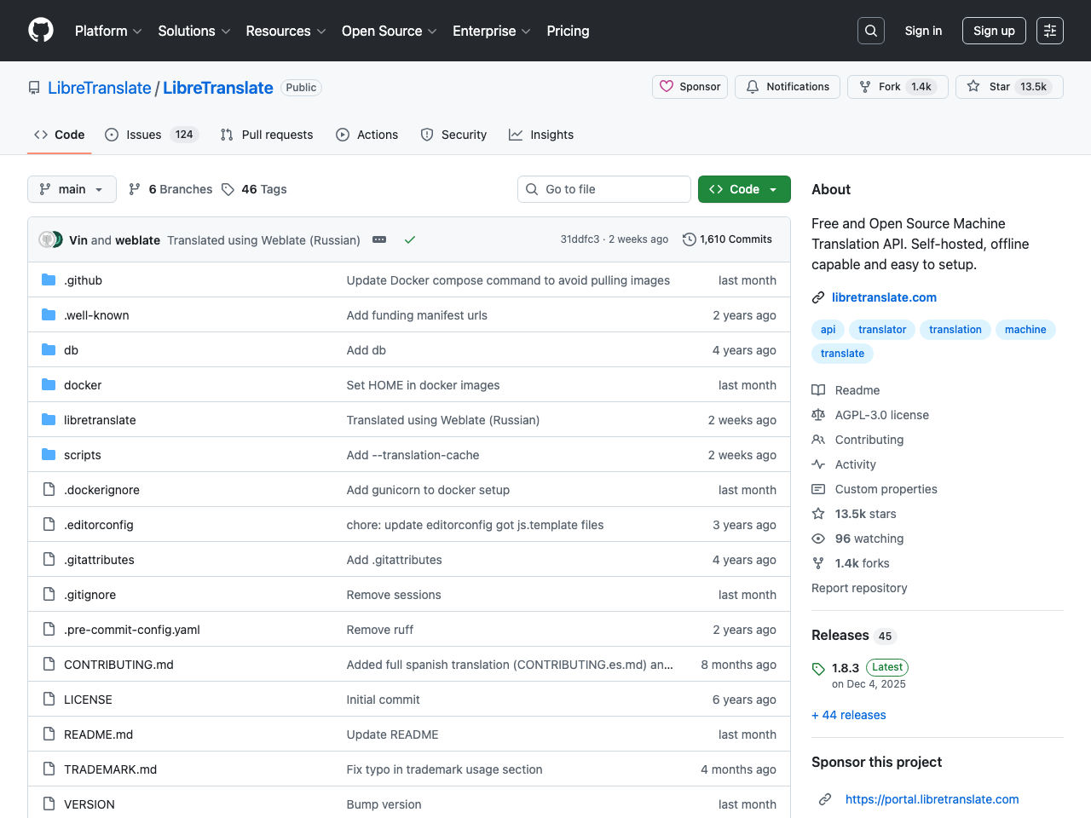1091x818 pixels.
Task: Click the Sign up button
Action: [x=994, y=31]
